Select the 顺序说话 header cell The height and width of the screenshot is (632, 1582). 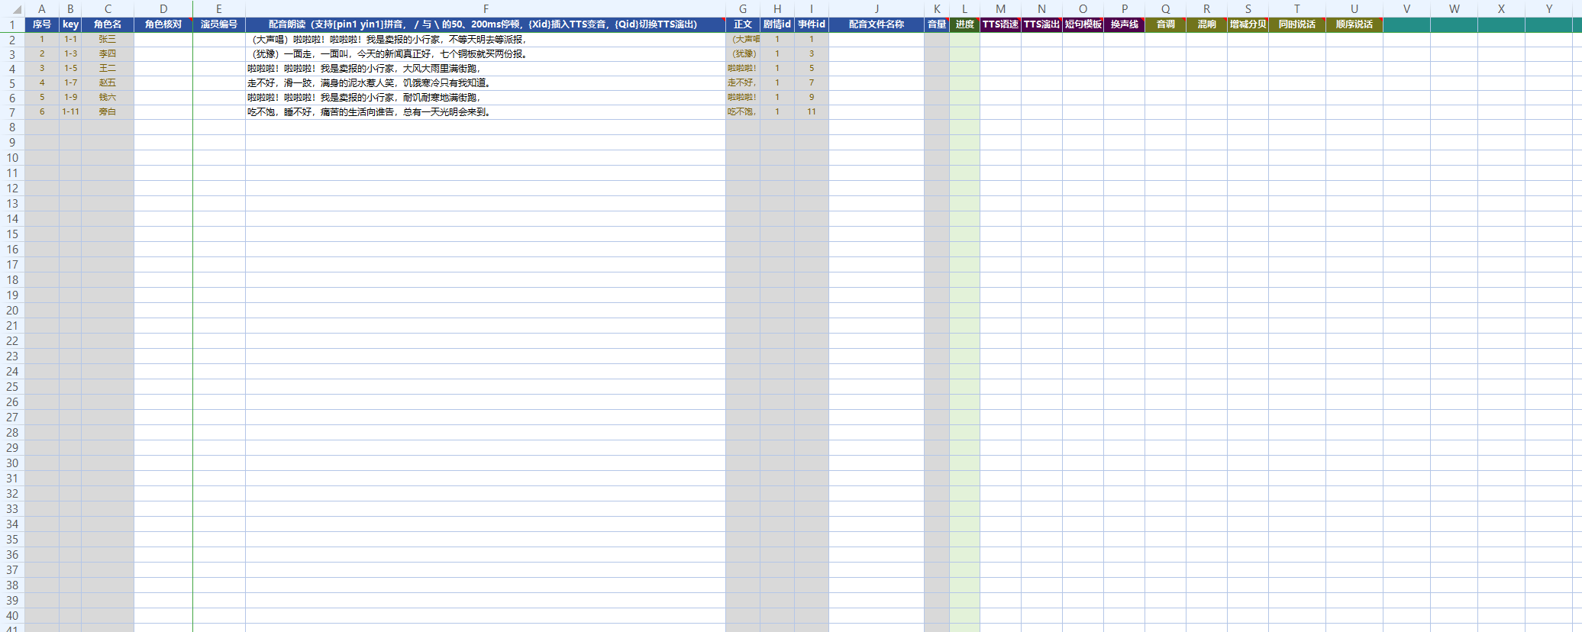(x=1354, y=24)
